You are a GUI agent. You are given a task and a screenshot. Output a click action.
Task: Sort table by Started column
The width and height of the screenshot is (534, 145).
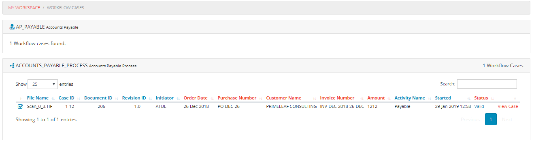click(x=443, y=98)
